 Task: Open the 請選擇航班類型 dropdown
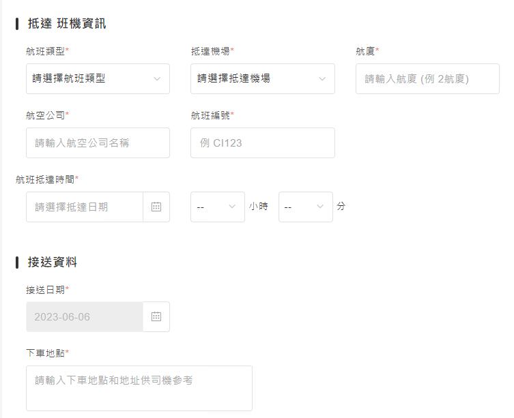point(98,79)
